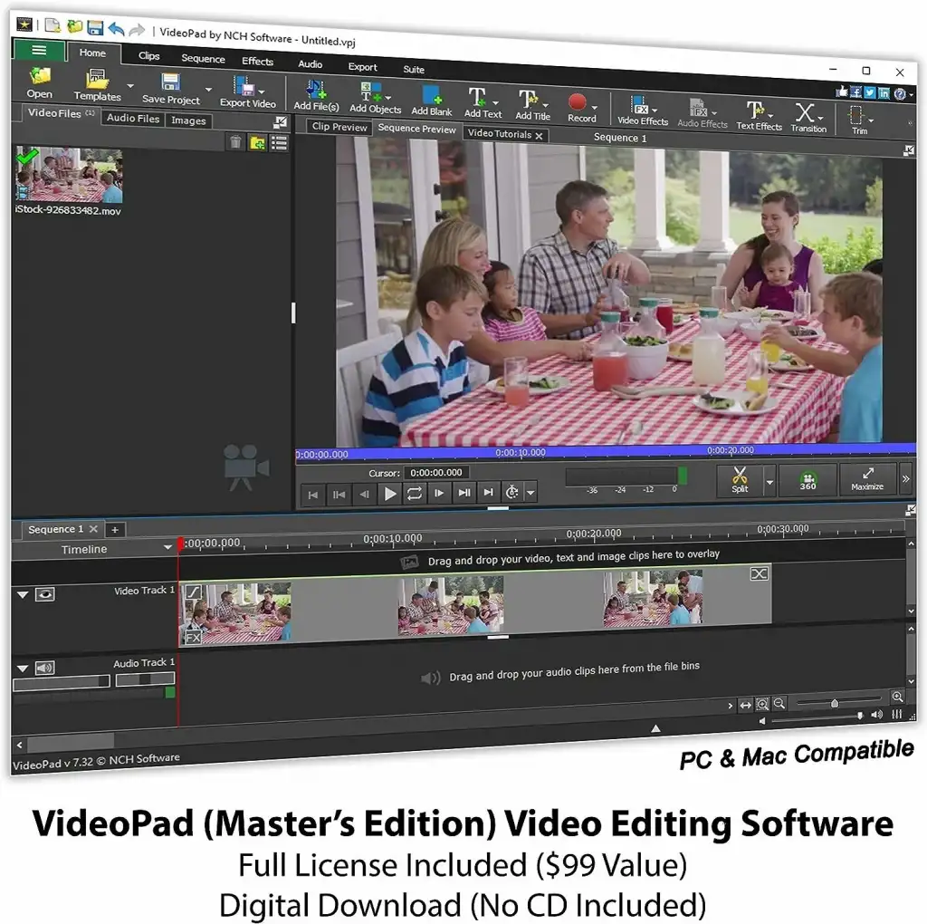Split the clip with the Split scissors
This screenshot has height=924, width=927.
click(740, 480)
